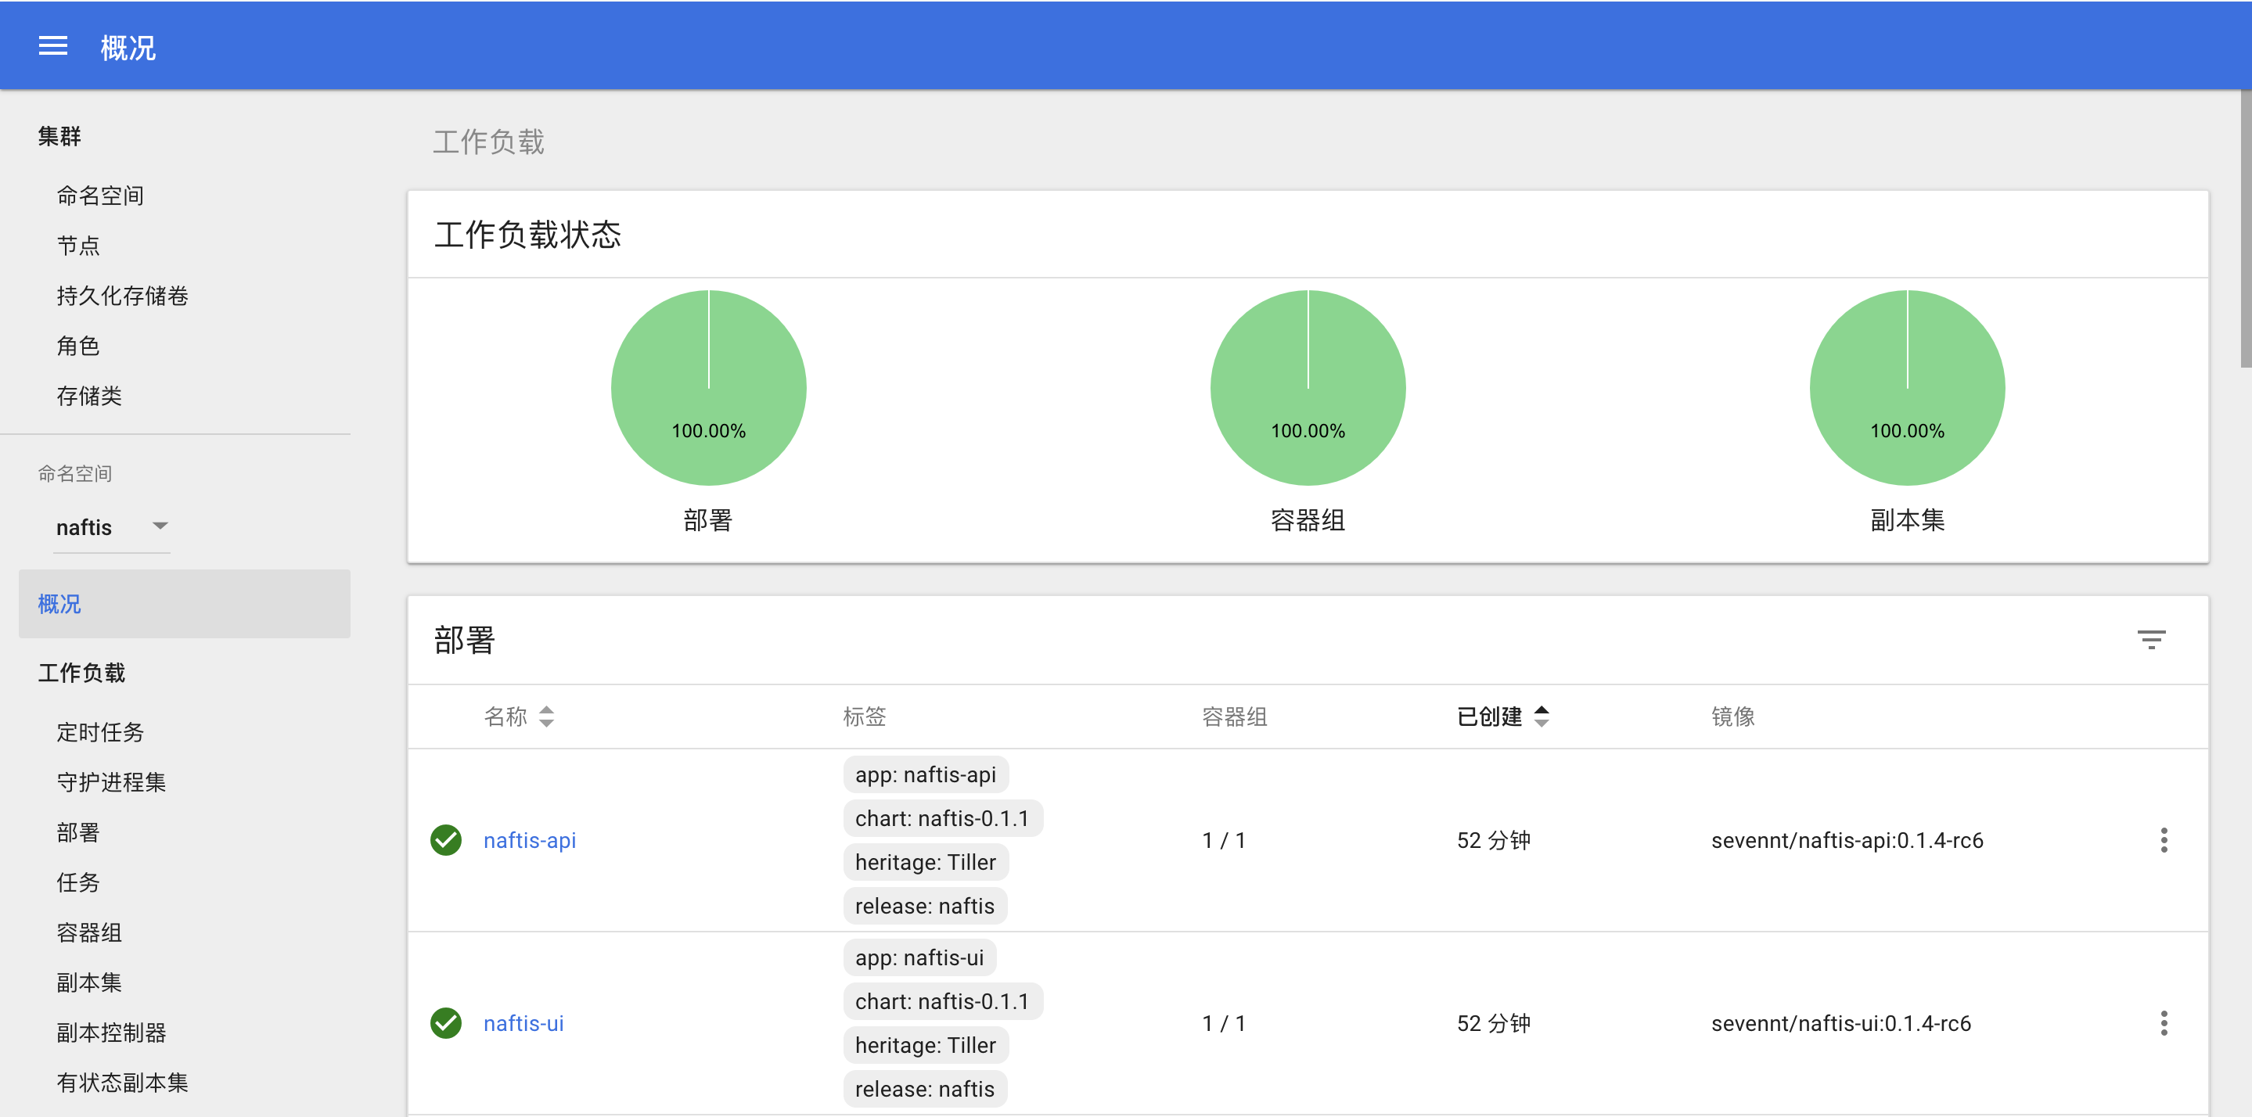Go to 节点 in cluster section
The height and width of the screenshot is (1117, 2252).
coord(77,246)
